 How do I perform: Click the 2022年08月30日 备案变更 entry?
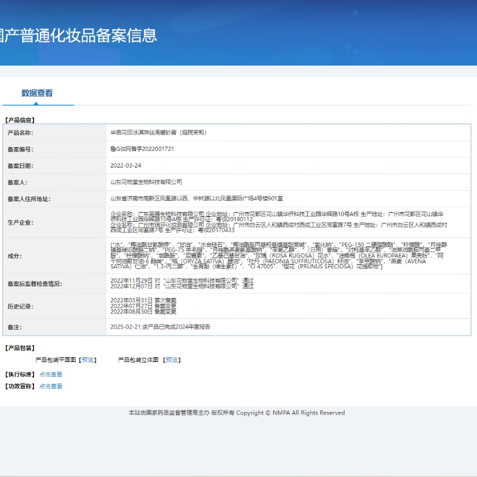(143, 312)
